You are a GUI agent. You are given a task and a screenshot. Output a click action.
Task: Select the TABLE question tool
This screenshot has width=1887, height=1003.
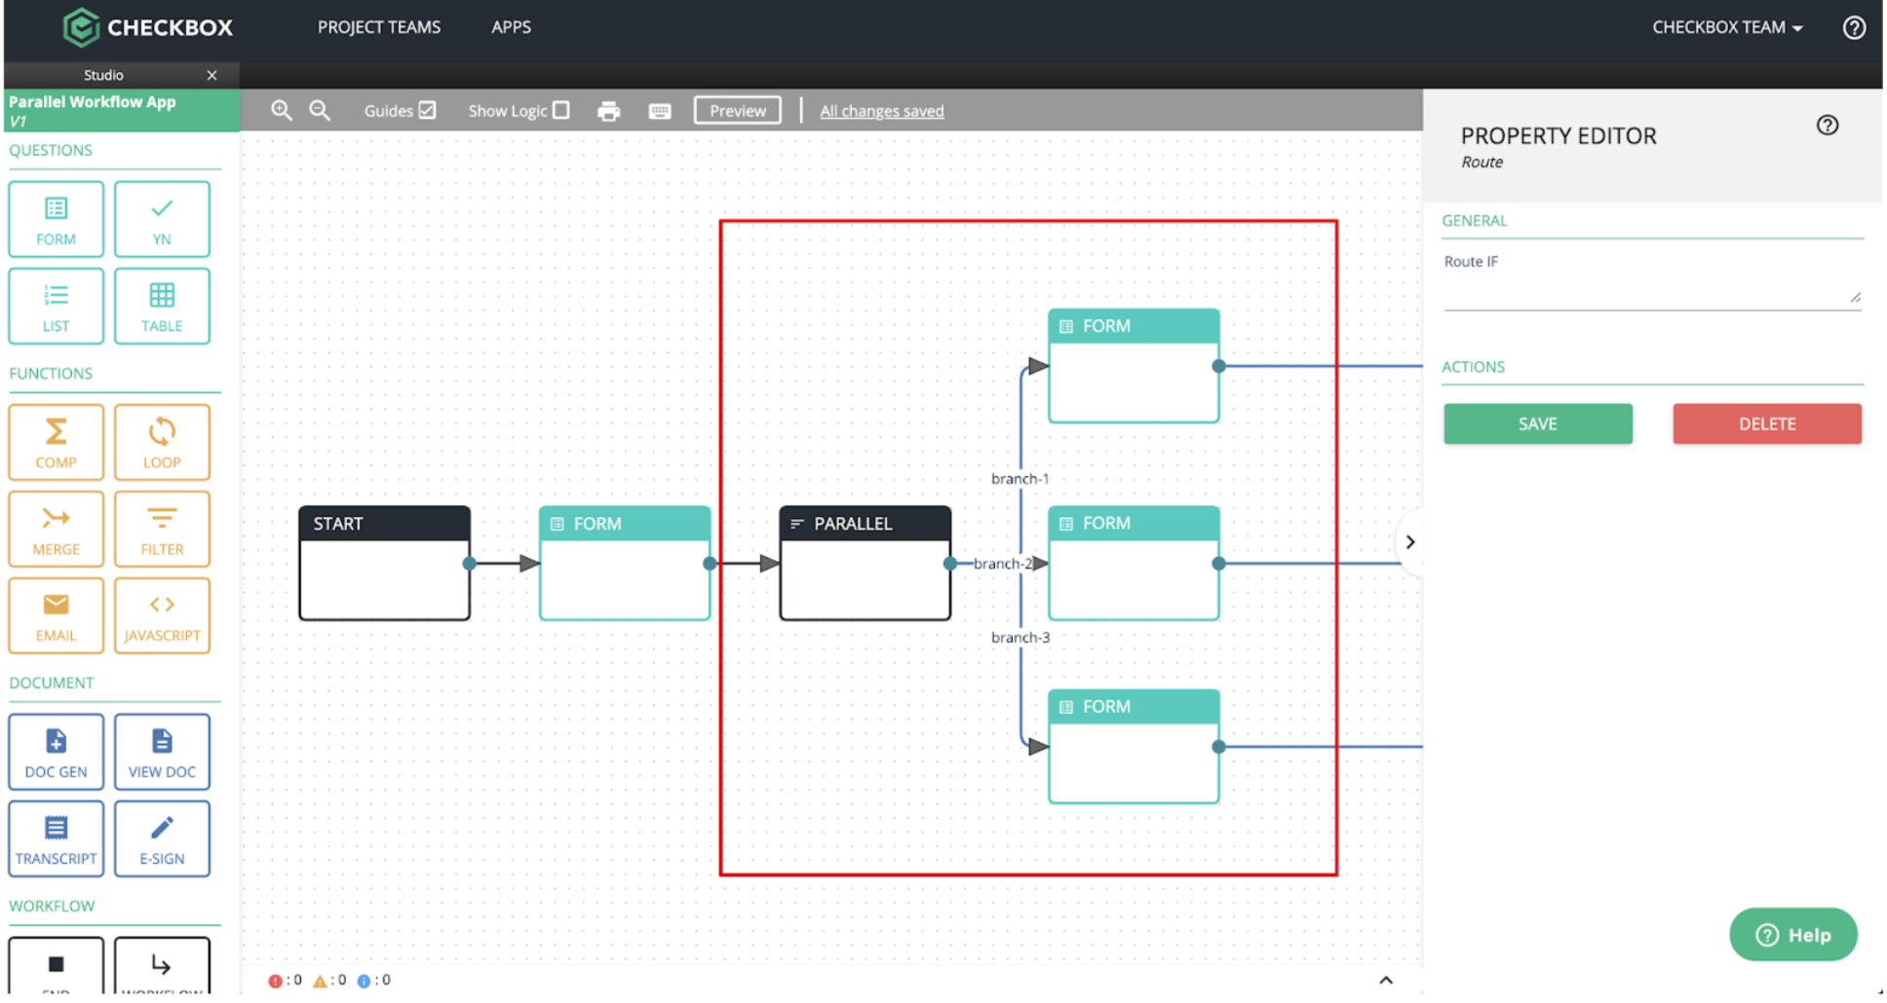coord(162,306)
